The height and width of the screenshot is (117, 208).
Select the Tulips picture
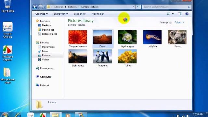click(x=127, y=58)
